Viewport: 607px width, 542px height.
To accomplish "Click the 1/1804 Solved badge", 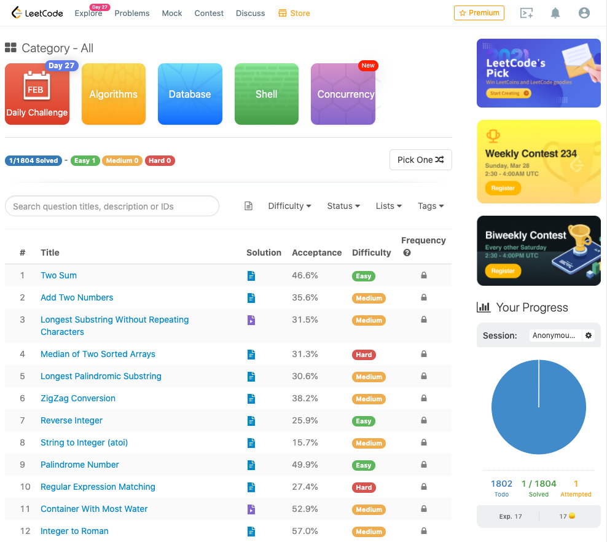I will tap(33, 160).
